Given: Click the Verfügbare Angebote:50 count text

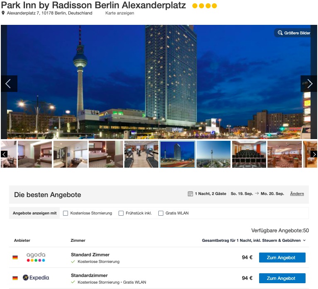Looking at the screenshot, I should 280,231.
